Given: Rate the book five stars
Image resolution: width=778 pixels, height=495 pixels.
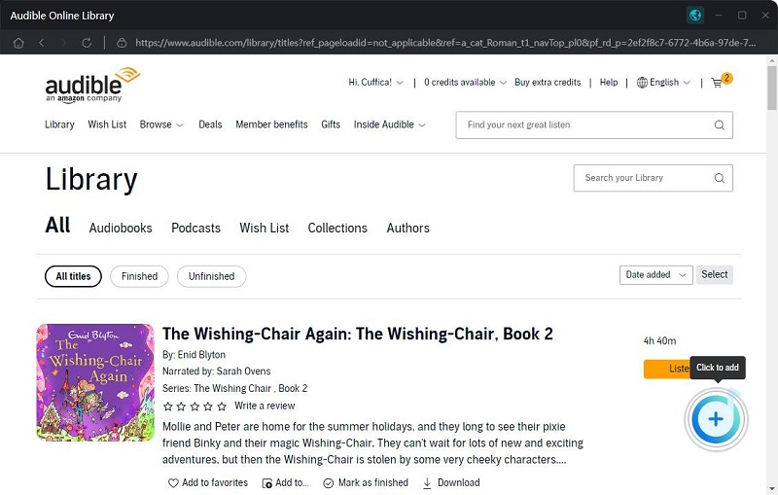Looking at the screenshot, I should [x=222, y=407].
